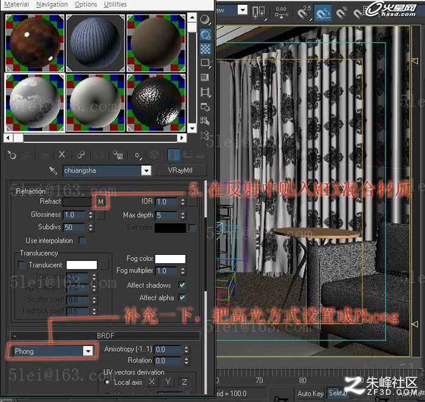This screenshot has width=425, height=402.
Task: Toggle Angle Snap in main toolbar
Action: coord(322,13)
